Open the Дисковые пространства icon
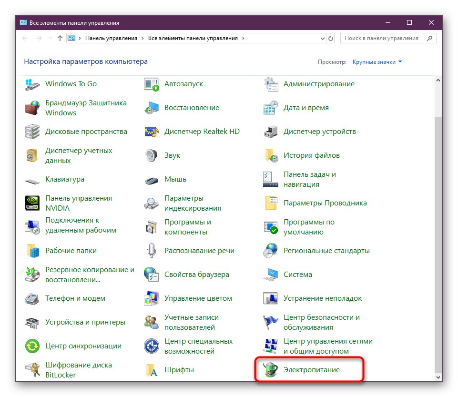The image size is (458, 397). 32,132
